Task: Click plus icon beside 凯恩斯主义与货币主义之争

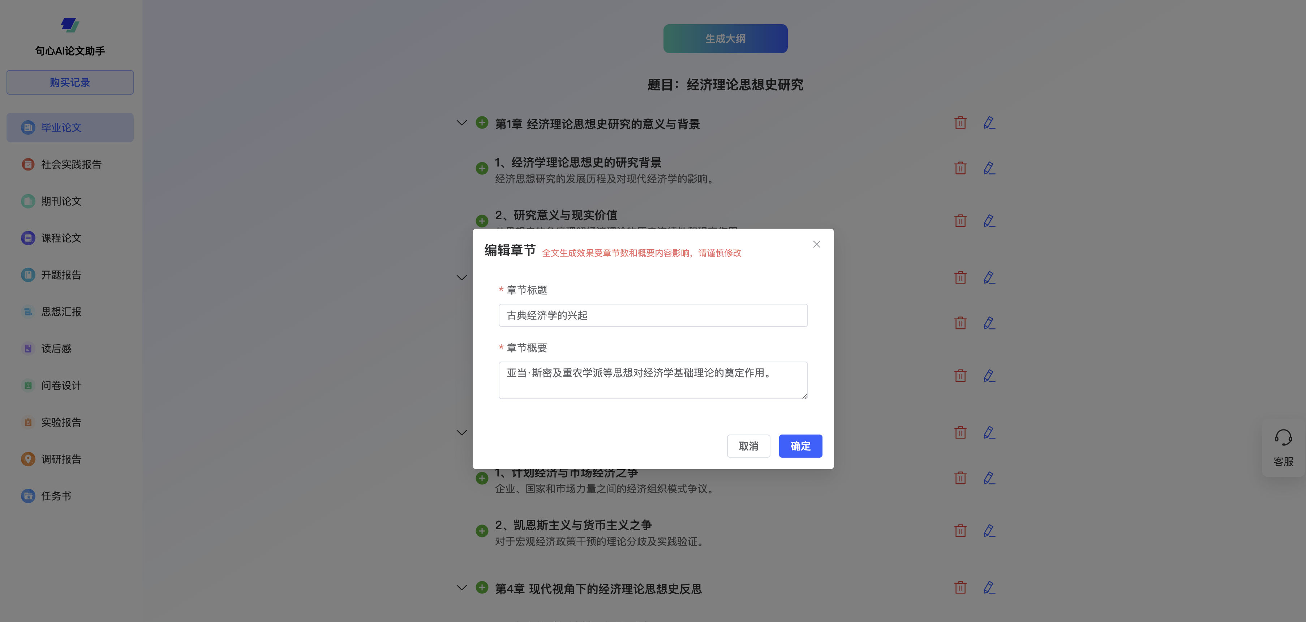Action: (x=482, y=531)
